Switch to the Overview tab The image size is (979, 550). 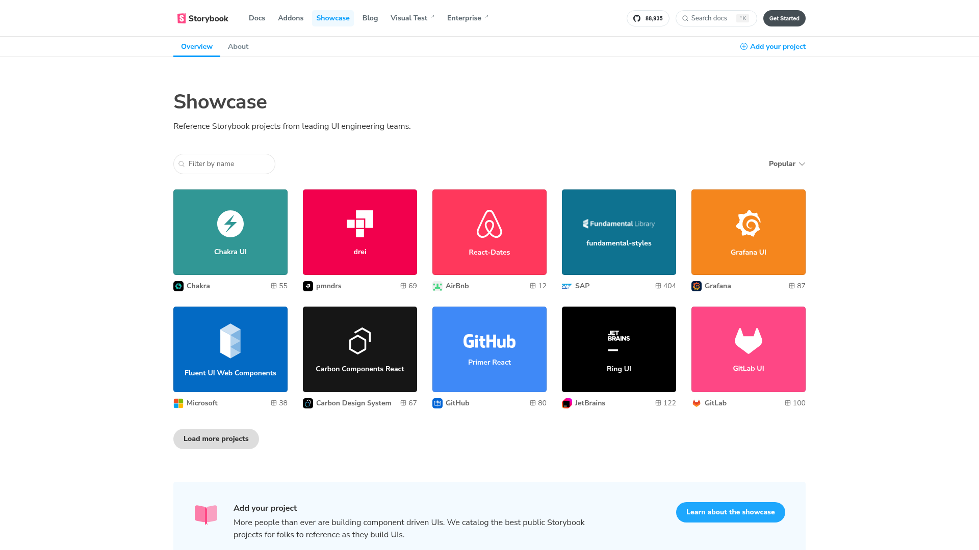click(x=197, y=47)
